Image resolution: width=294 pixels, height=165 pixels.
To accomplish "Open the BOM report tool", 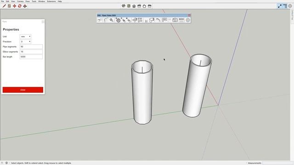I will point(181,20).
